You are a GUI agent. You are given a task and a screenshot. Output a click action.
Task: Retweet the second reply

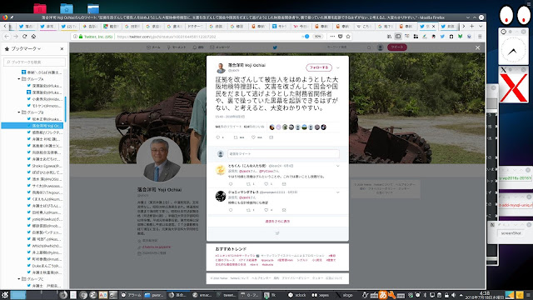pos(248,210)
